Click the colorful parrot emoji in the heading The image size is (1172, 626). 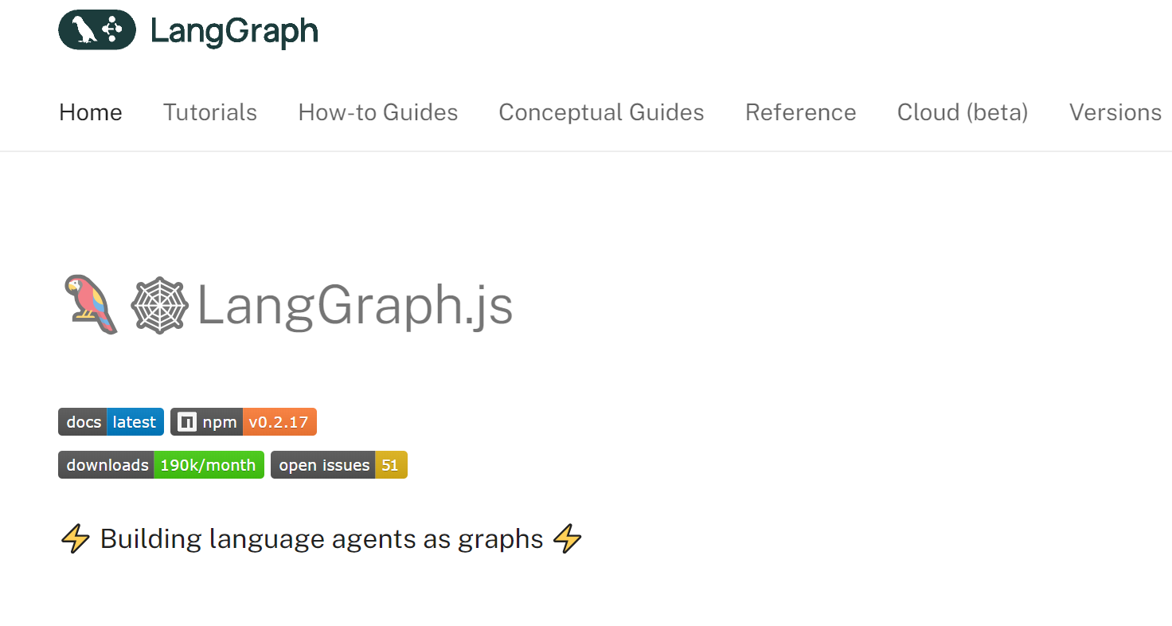click(x=91, y=305)
